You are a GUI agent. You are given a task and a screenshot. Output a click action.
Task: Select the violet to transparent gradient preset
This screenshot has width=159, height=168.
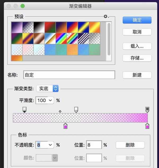[28, 27]
